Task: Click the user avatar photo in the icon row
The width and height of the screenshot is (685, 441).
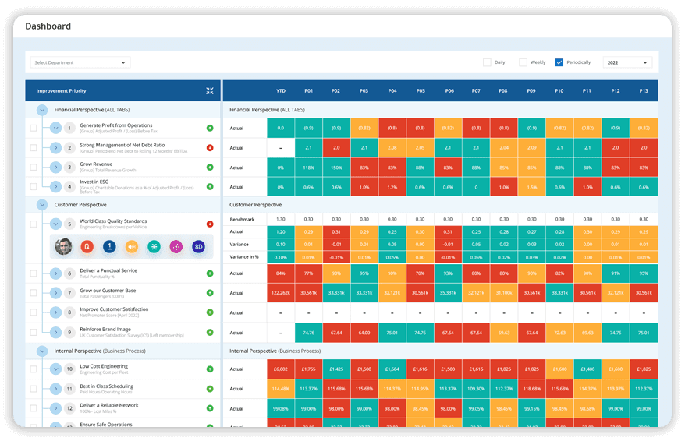Action: coord(64,246)
